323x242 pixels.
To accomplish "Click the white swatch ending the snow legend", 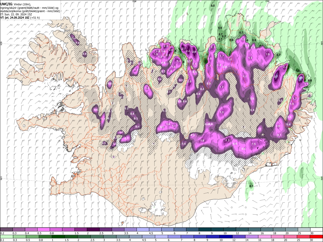I will click(316, 230).
